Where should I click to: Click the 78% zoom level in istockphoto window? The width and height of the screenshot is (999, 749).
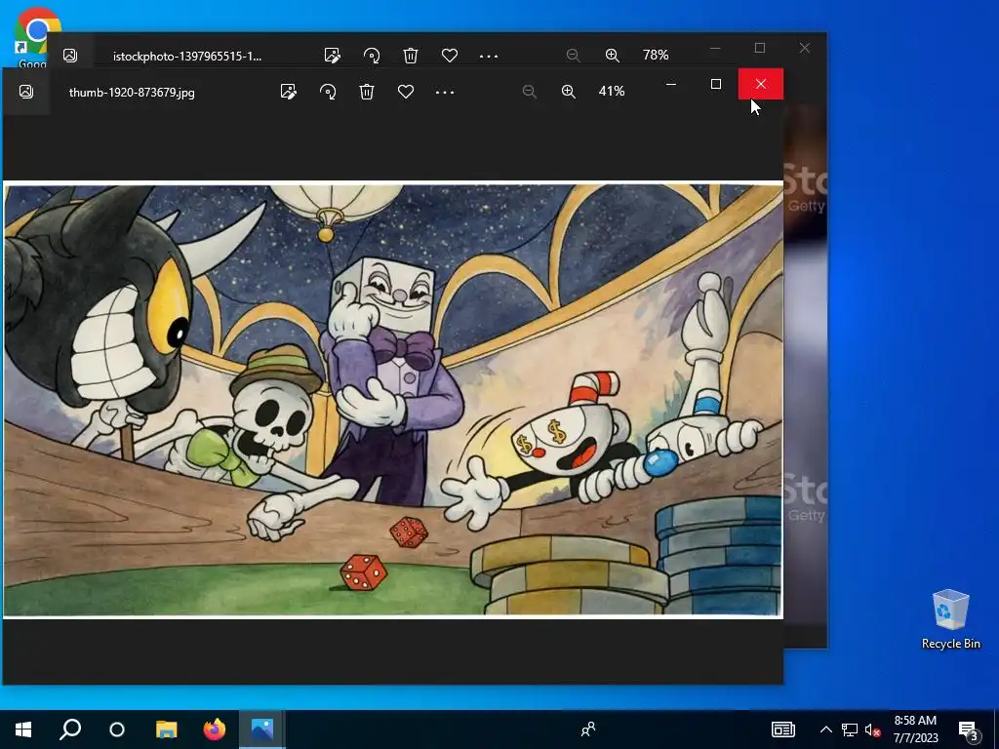pos(656,55)
